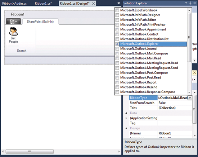Check the Microsoft.Outlook.Contact checkbox

pyautogui.click(x=117, y=34)
